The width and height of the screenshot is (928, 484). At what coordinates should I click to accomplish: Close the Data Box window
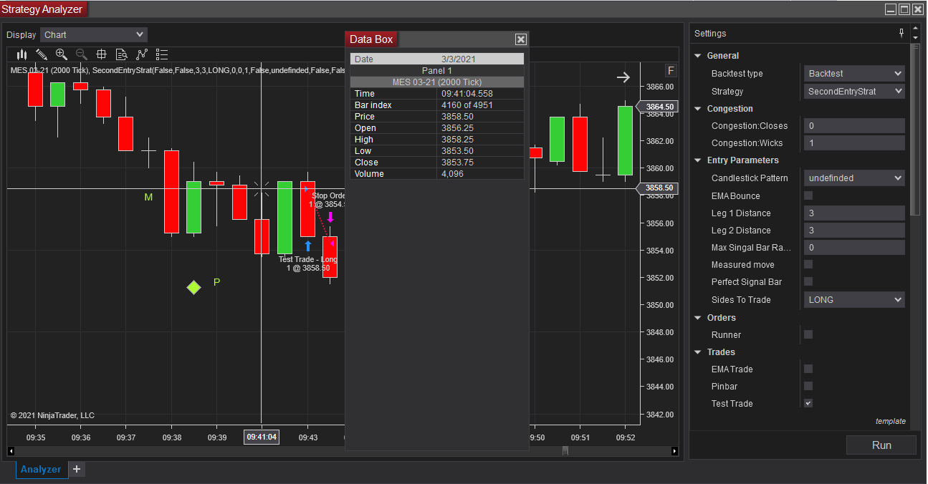pos(521,39)
